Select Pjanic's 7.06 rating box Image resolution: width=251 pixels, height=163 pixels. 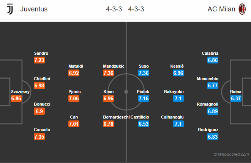[74, 98]
